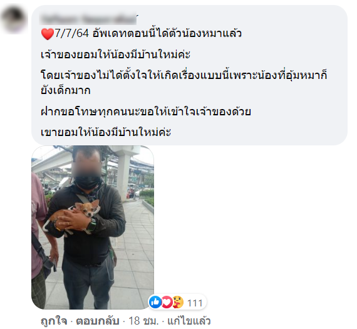View edit history via แก้ไขแล้ว
The width and height of the screenshot is (357, 329).
tap(189, 321)
